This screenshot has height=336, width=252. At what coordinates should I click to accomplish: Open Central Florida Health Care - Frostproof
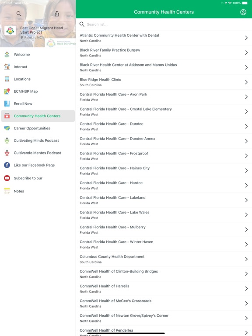coord(164,156)
